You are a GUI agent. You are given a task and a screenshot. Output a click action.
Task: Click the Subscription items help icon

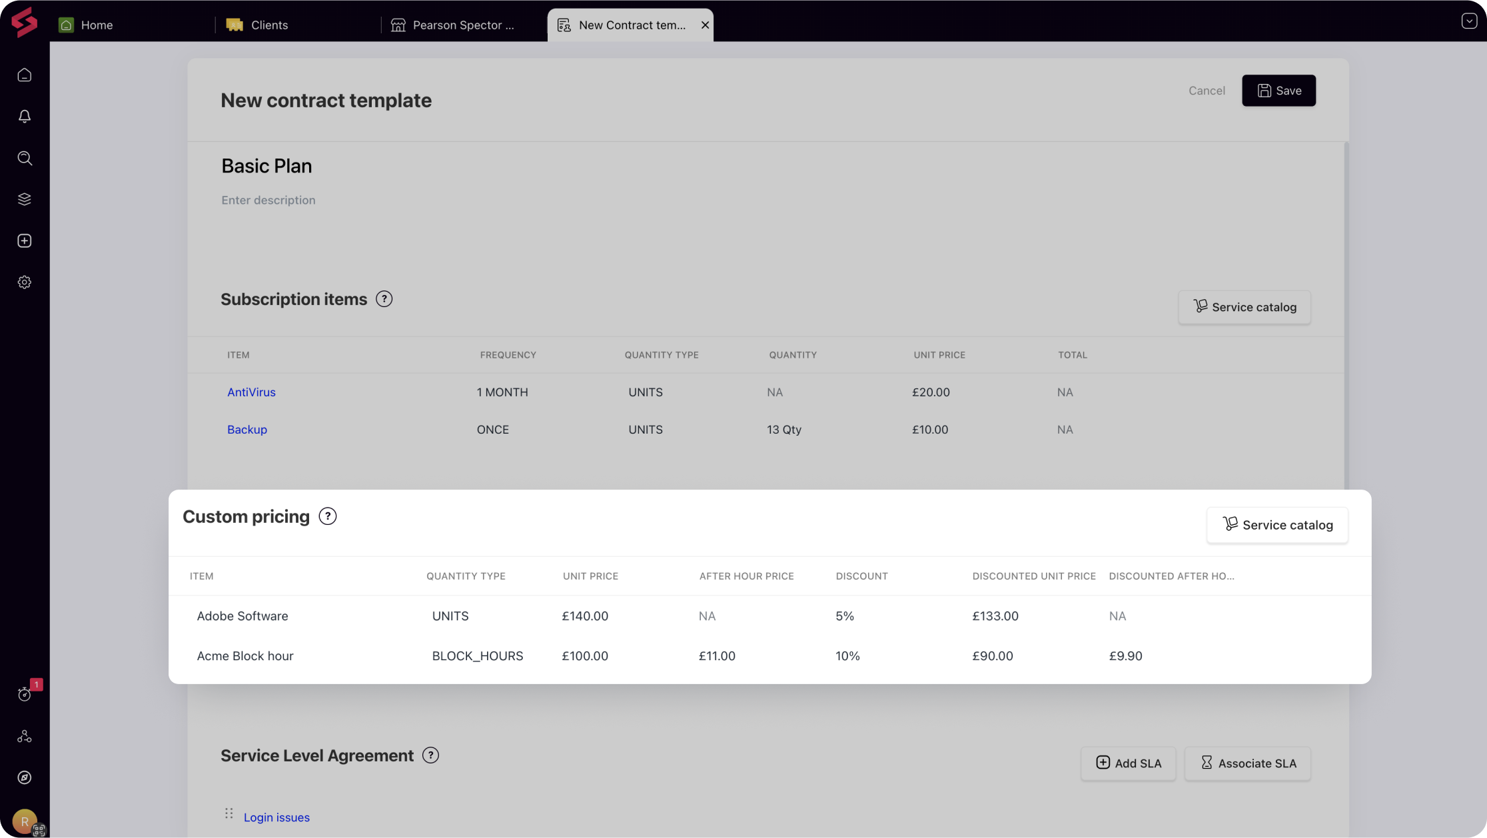[384, 298]
